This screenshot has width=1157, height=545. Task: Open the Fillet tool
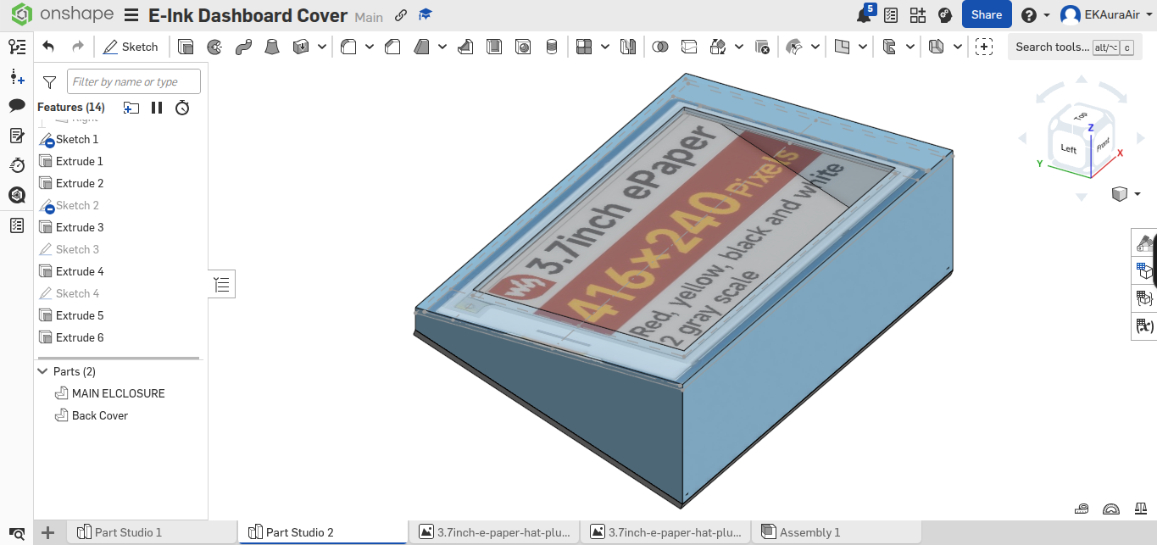pyautogui.click(x=347, y=47)
